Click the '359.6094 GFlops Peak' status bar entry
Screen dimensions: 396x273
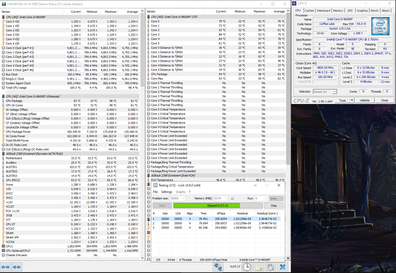213,260
